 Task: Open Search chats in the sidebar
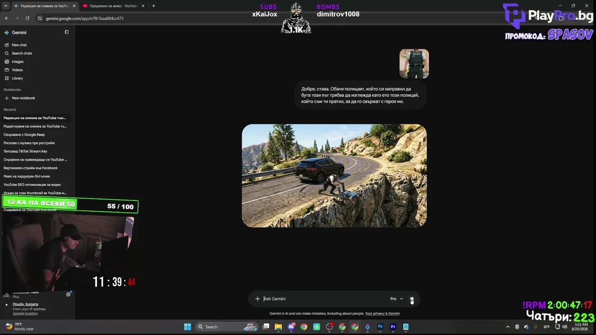(21, 54)
